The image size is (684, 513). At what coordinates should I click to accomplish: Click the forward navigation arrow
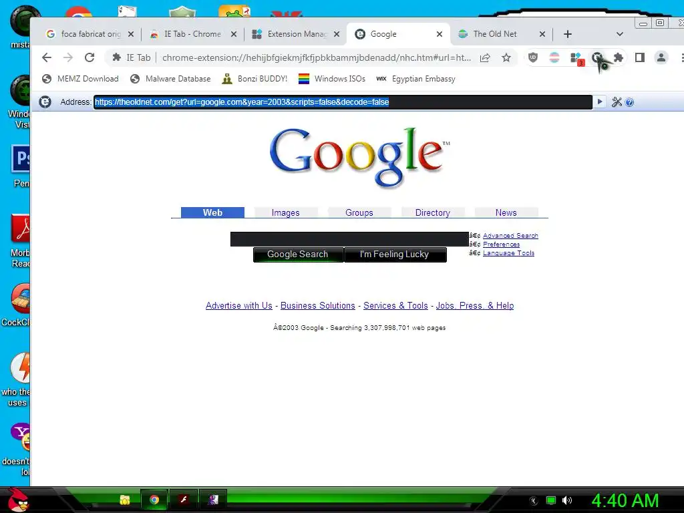[68, 57]
